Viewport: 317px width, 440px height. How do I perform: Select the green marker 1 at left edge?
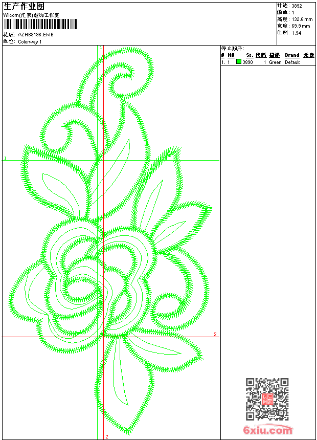(6, 158)
